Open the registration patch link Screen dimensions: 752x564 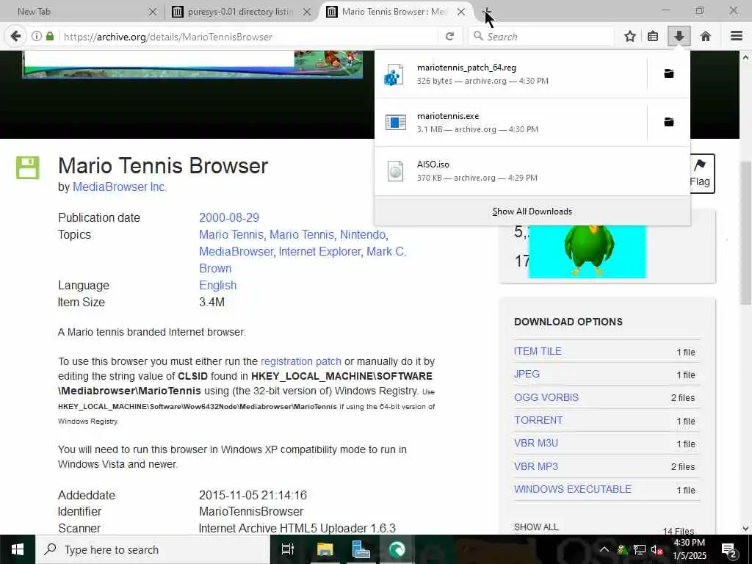point(300,361)
